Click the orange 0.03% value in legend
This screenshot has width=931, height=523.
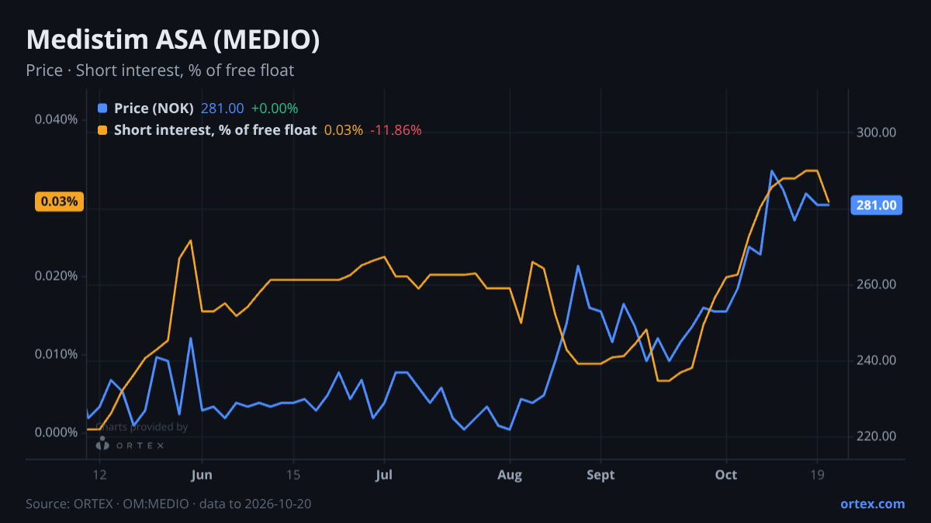343,130
